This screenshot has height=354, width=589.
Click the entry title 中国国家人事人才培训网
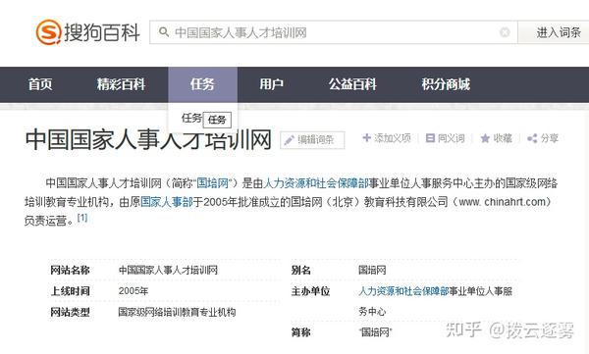point(148,139)
